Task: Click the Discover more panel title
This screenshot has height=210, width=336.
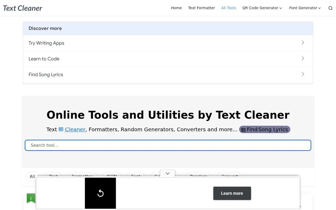Action: 45,28
